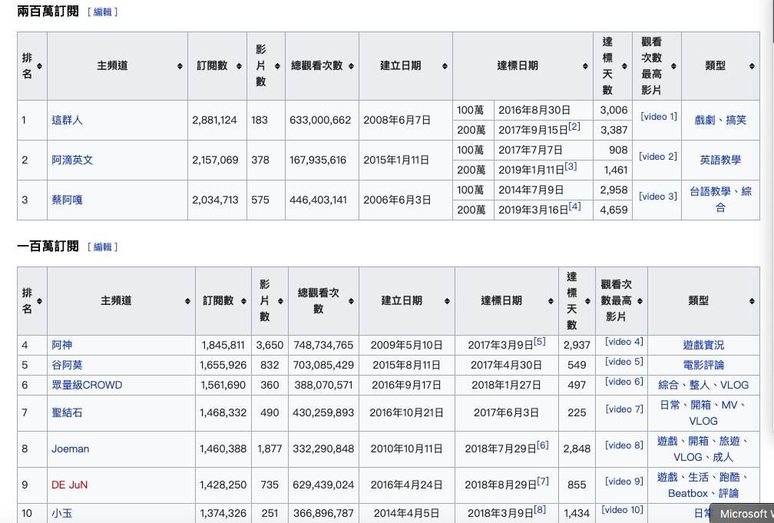Open 英語教學 category link

tap(719, 161)
